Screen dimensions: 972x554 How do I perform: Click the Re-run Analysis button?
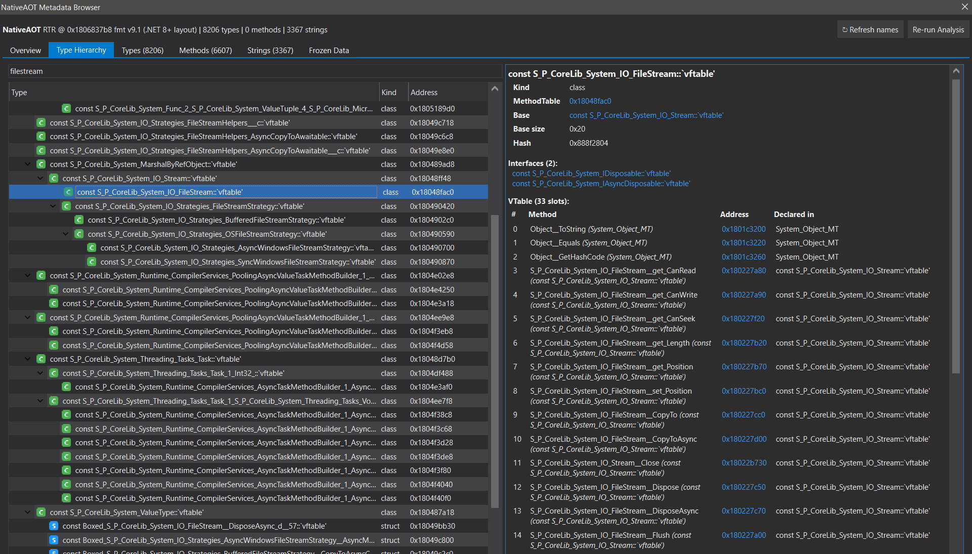tap(938, 30)
